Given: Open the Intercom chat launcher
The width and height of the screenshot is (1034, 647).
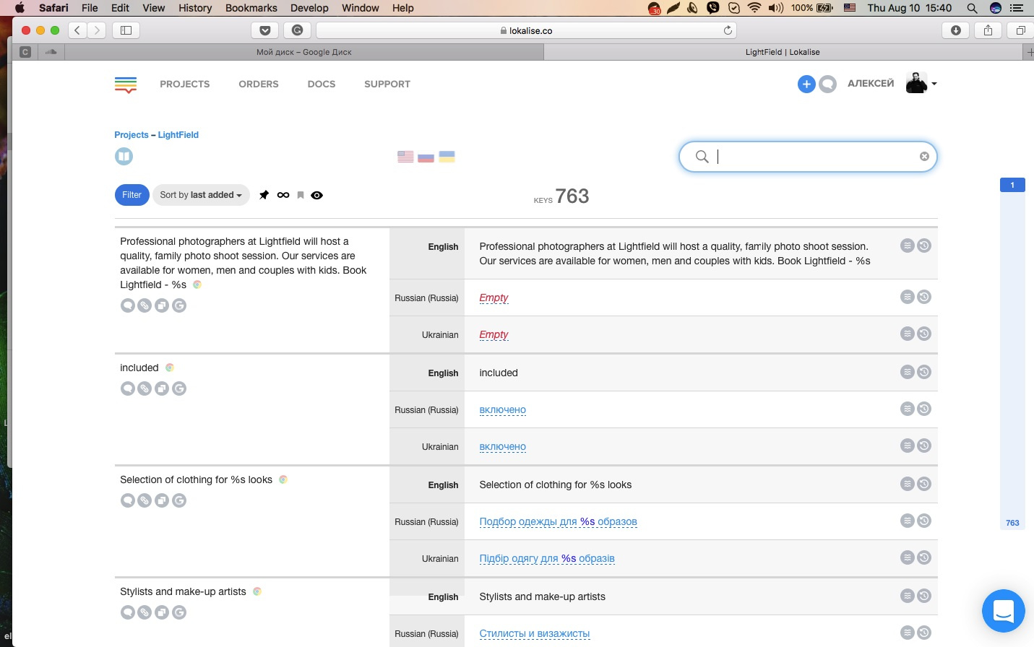Looking at the screenshot, I should coord(1004,611).
